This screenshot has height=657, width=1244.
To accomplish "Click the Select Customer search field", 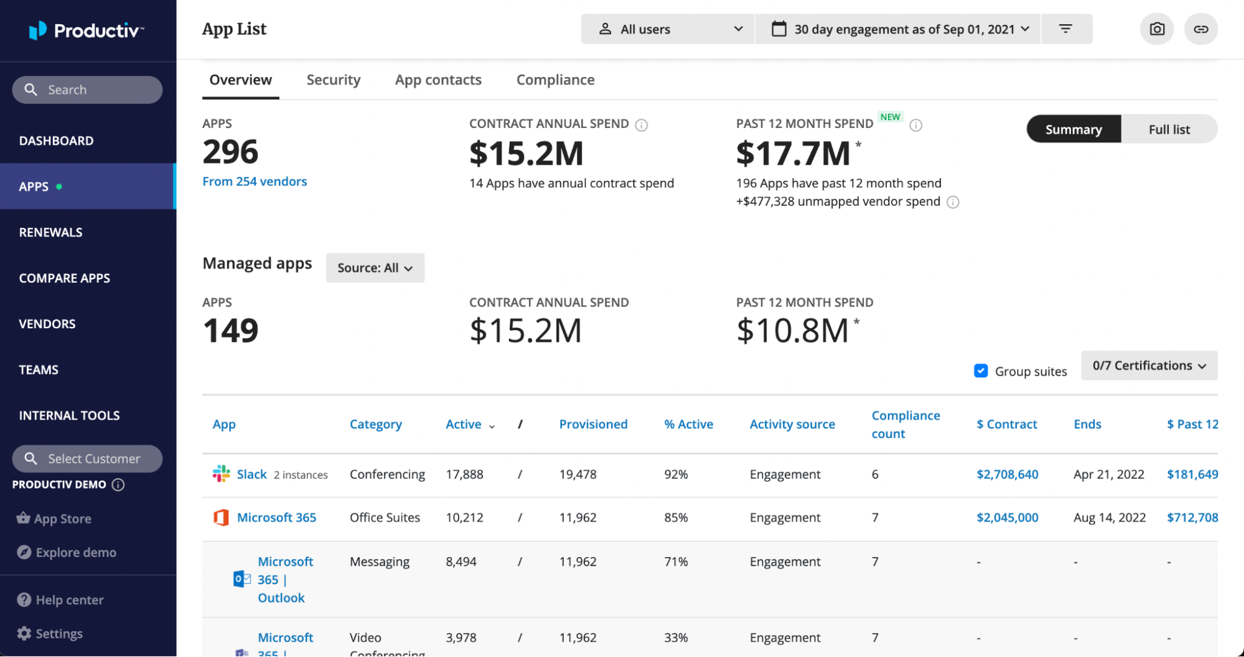I will [87, 459].
